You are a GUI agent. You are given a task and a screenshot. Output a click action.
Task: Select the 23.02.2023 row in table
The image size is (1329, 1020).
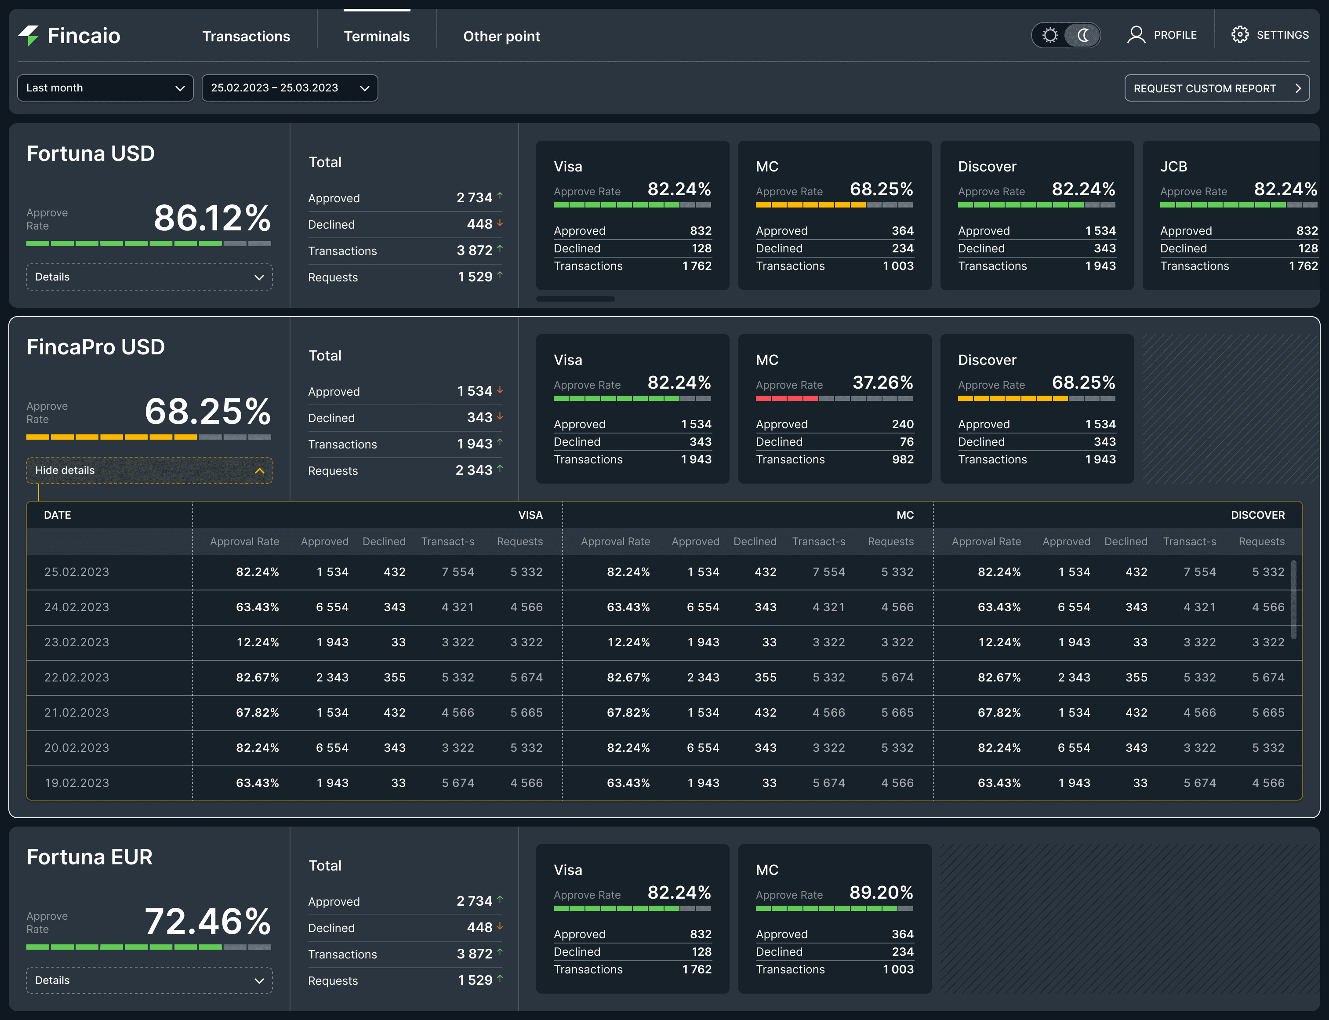click(77, 642)
